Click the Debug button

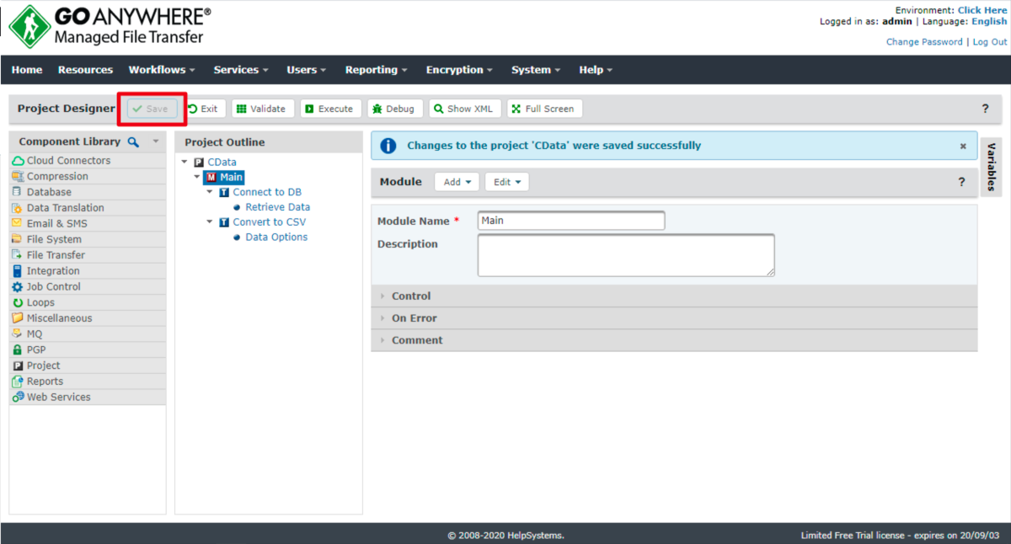click(x=395, y=109)
